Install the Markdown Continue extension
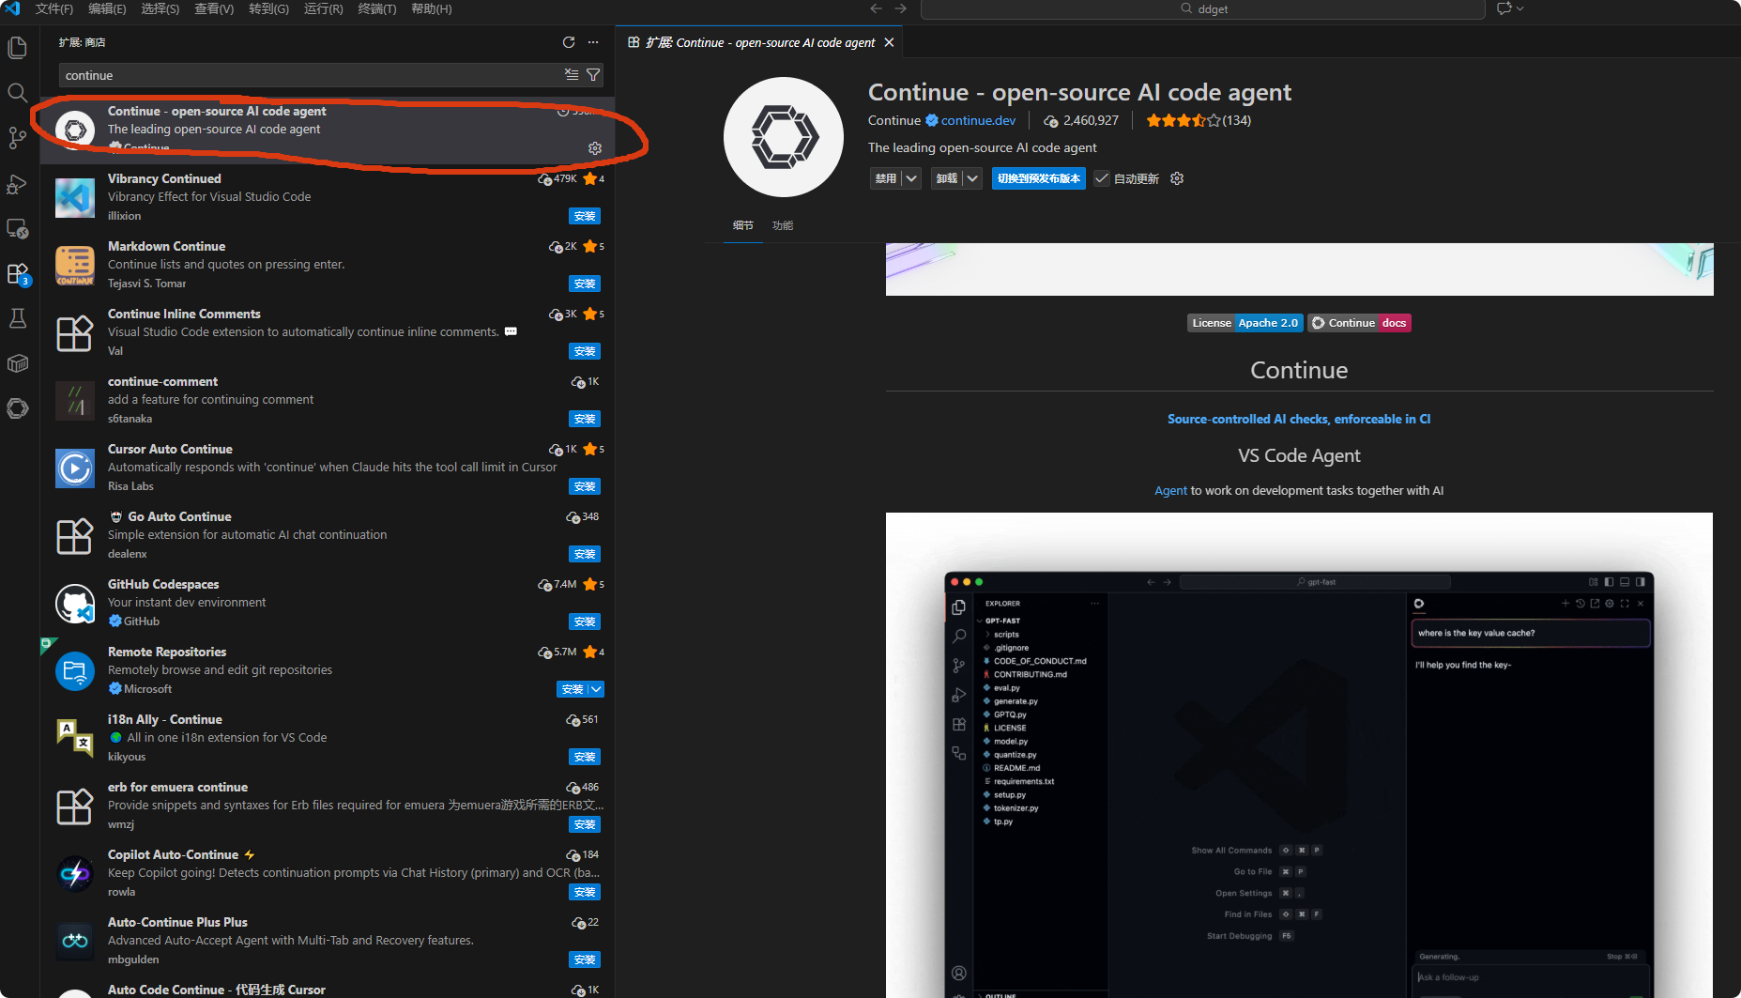 coord(585,284)
